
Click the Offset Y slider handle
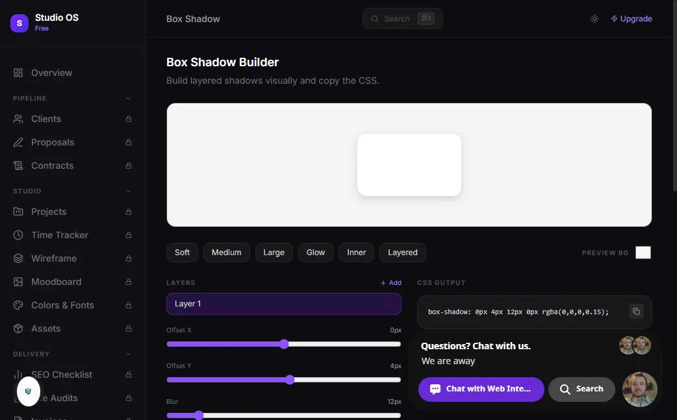(290, 380)
